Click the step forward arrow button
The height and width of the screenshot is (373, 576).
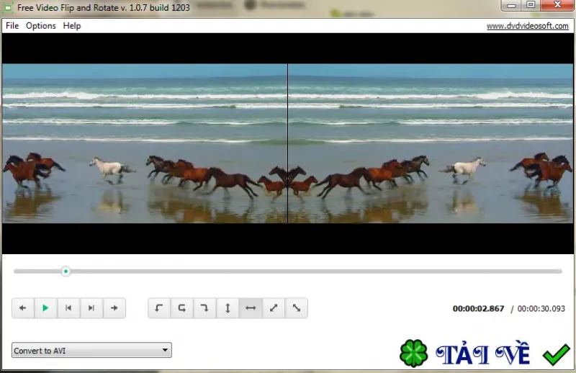[114, 308]
